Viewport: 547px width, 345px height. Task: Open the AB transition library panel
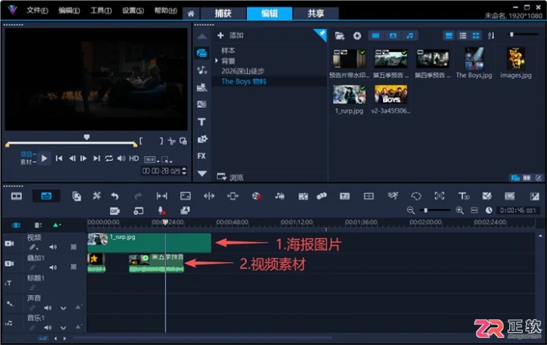tap(202, 105)
